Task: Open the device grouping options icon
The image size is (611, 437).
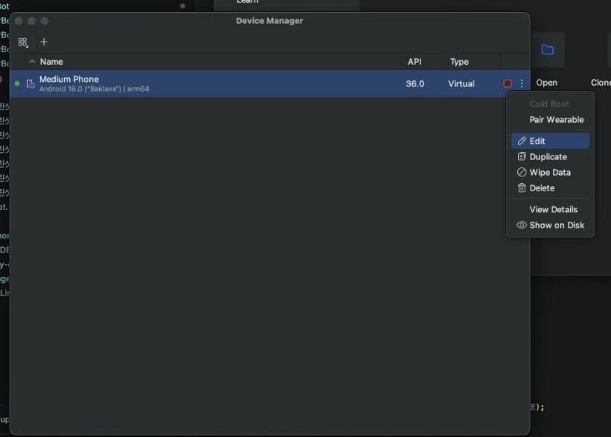Action: point(23,42)
